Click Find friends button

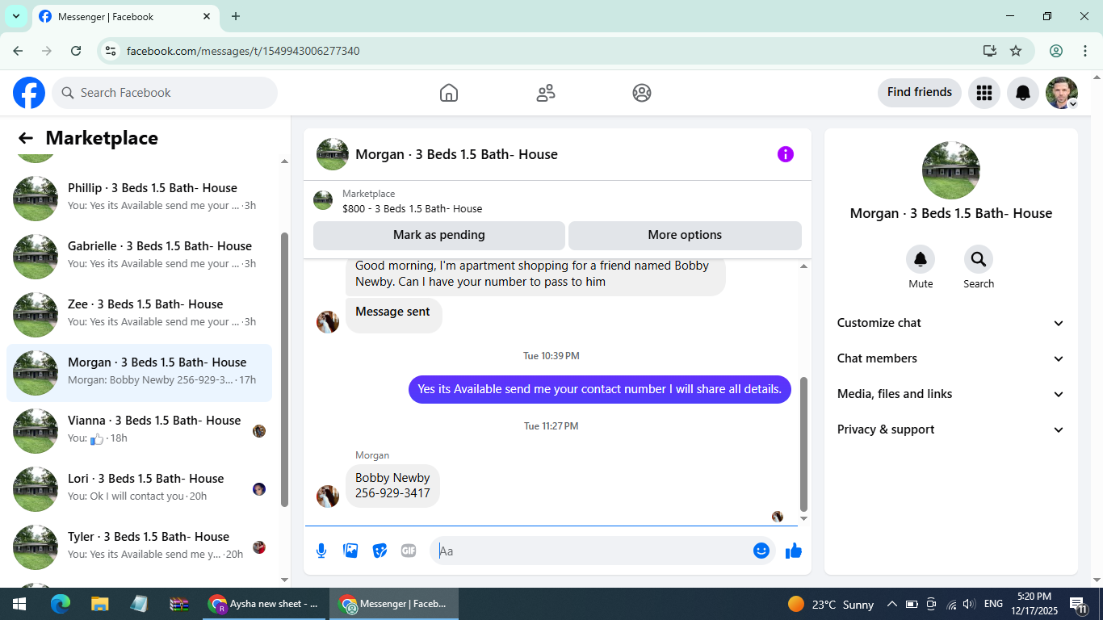920,92
